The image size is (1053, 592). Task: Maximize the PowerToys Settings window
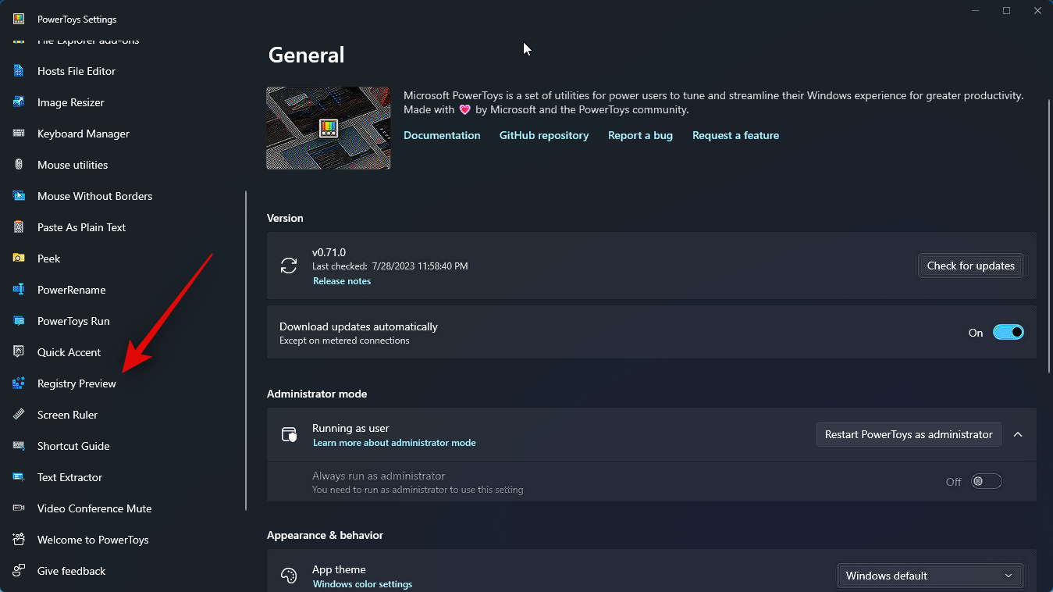[x=1007, y=11]
